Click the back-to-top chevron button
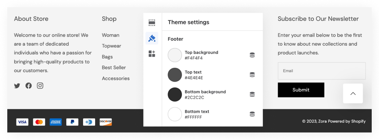379x140 pixels. pyautogui.click(x=353, y=94)
